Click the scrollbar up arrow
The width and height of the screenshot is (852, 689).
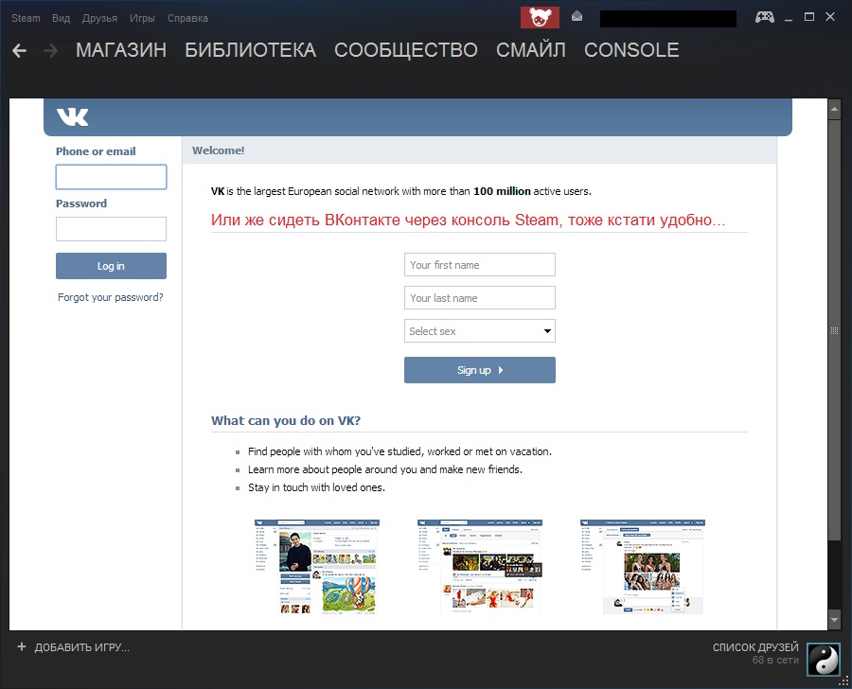click(x=834, y=109)
